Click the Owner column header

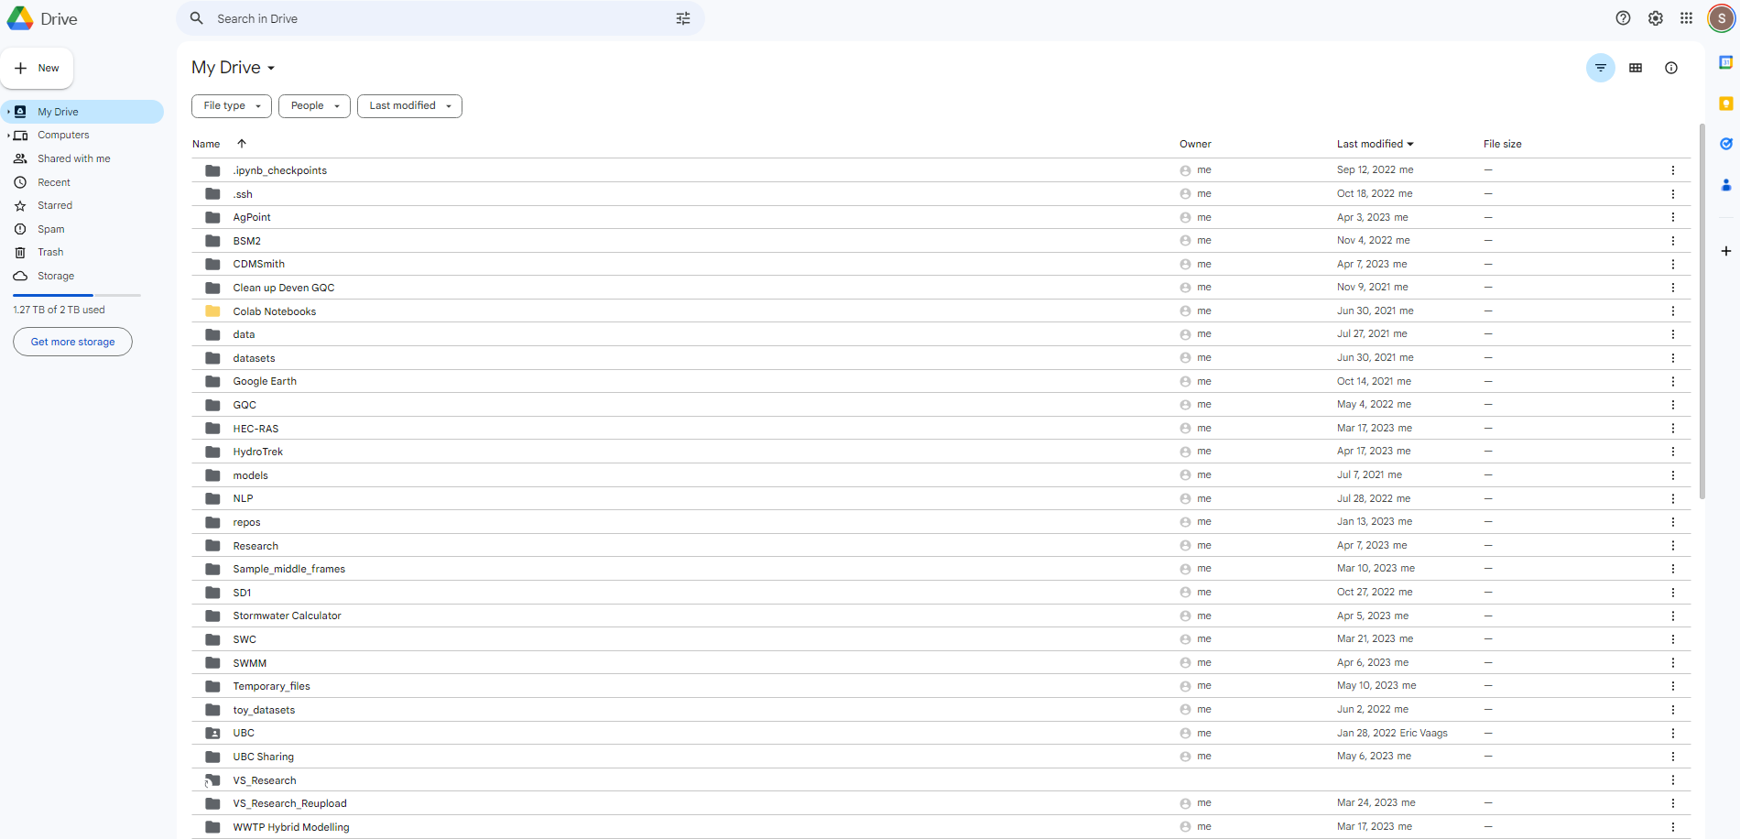pyautogui.click(x=1195, y=144)
